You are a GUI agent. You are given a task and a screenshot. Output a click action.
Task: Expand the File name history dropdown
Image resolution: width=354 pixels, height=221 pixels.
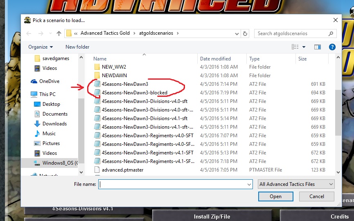[x=249, y=184]
